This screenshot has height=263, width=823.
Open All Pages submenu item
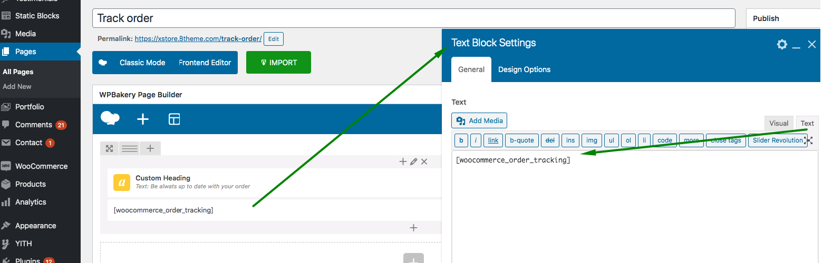tap(18, 72)
